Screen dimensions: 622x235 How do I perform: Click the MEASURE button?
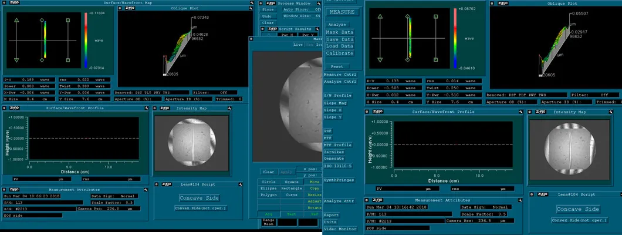(342, 12)
